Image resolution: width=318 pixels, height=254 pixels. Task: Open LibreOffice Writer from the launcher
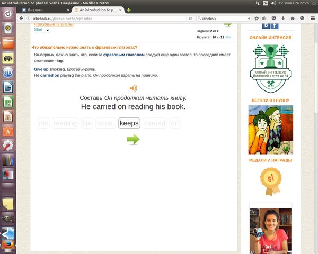8,87
